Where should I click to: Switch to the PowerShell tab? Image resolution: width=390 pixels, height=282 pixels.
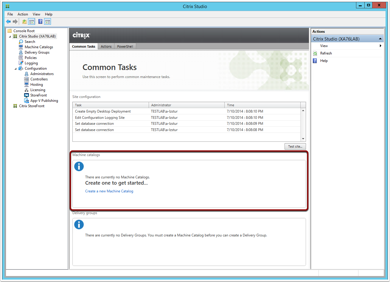(x=125, y=46)
